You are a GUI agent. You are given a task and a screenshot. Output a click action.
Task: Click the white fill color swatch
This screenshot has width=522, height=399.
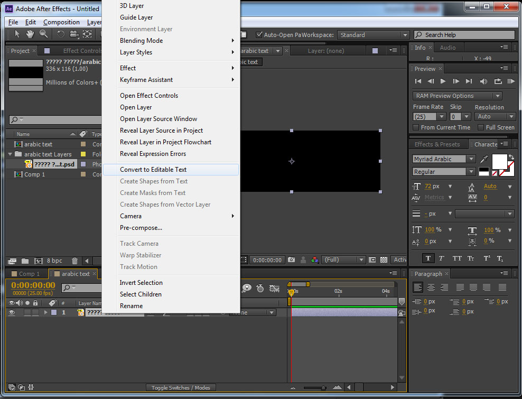499,162
